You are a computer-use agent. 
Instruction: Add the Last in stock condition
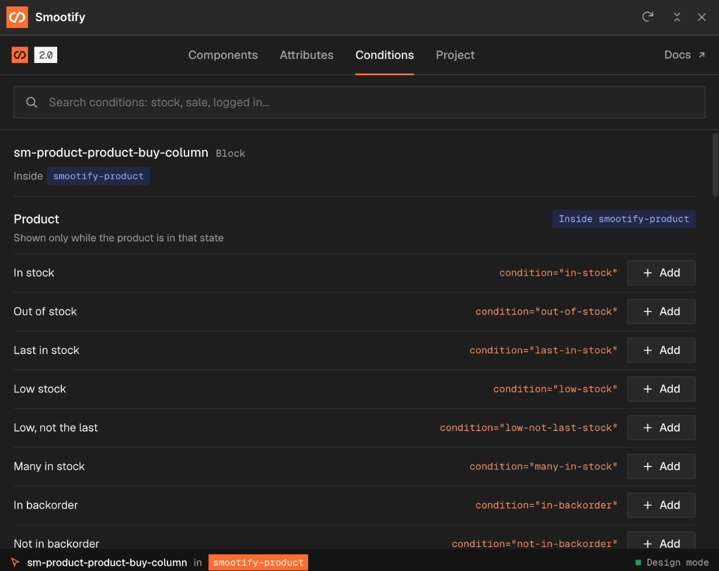(661, 350)
